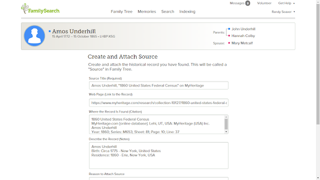Click the page scrollbar down arrow

[318, 178]
